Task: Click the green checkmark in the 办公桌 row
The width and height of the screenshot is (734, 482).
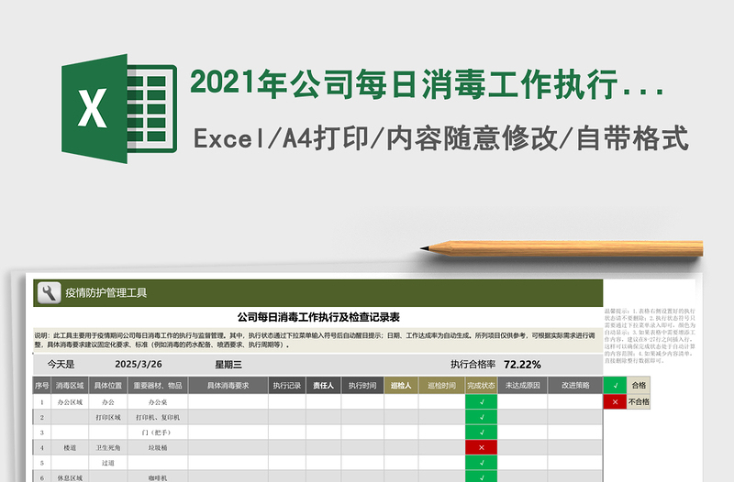Action: (481, 401)
